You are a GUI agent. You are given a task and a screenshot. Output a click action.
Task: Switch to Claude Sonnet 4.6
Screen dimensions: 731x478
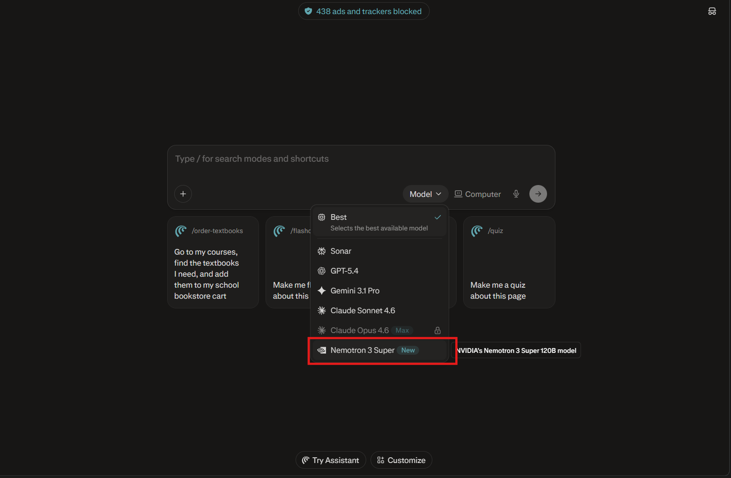379,311
